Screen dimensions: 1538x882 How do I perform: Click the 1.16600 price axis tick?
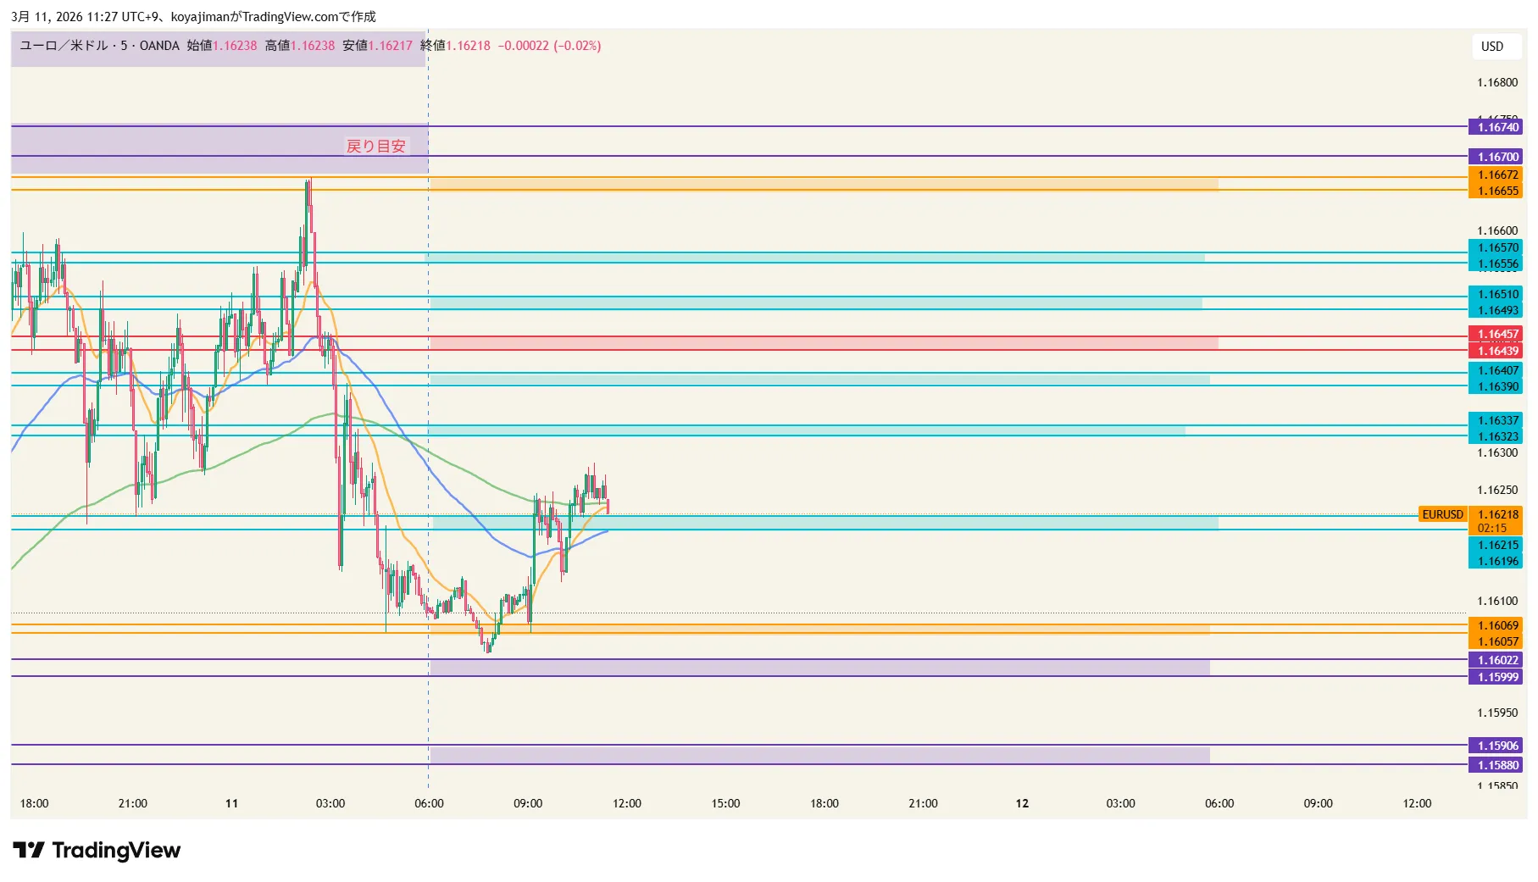tap(1497, 230)
